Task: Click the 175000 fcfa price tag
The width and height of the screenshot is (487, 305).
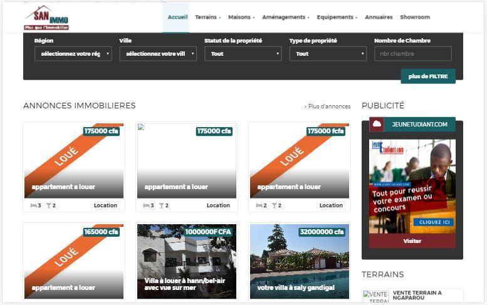Action: [x=325, y=131]
